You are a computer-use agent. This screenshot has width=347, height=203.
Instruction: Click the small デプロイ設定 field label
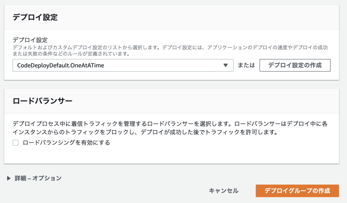[x=30, y=40]
